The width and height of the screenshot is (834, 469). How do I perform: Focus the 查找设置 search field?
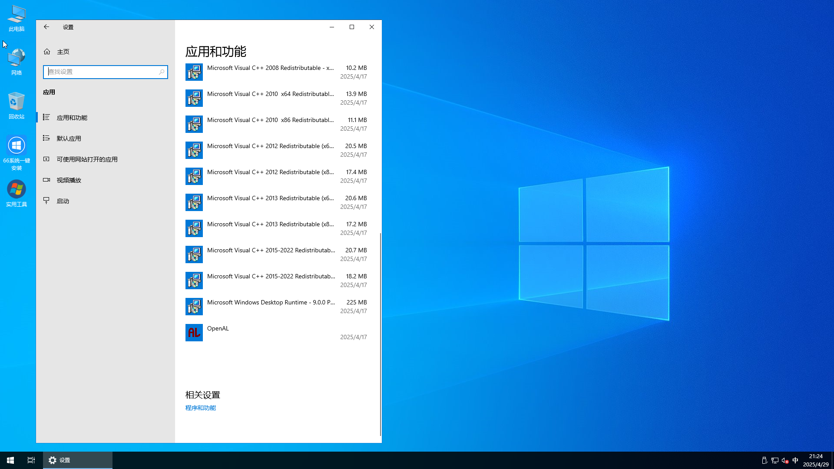tap(106, 72)
